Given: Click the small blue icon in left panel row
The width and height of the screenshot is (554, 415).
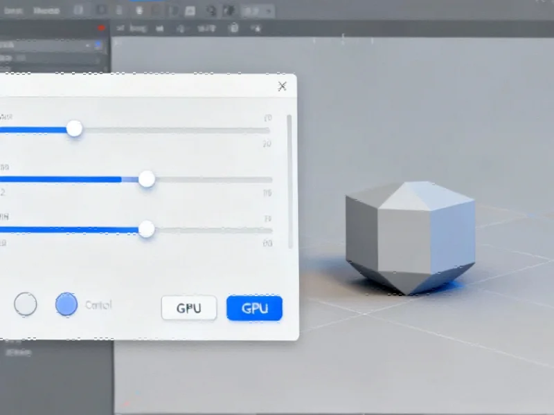Looking at the screenshot, I should pyautogui.click(x=98, y=44).
